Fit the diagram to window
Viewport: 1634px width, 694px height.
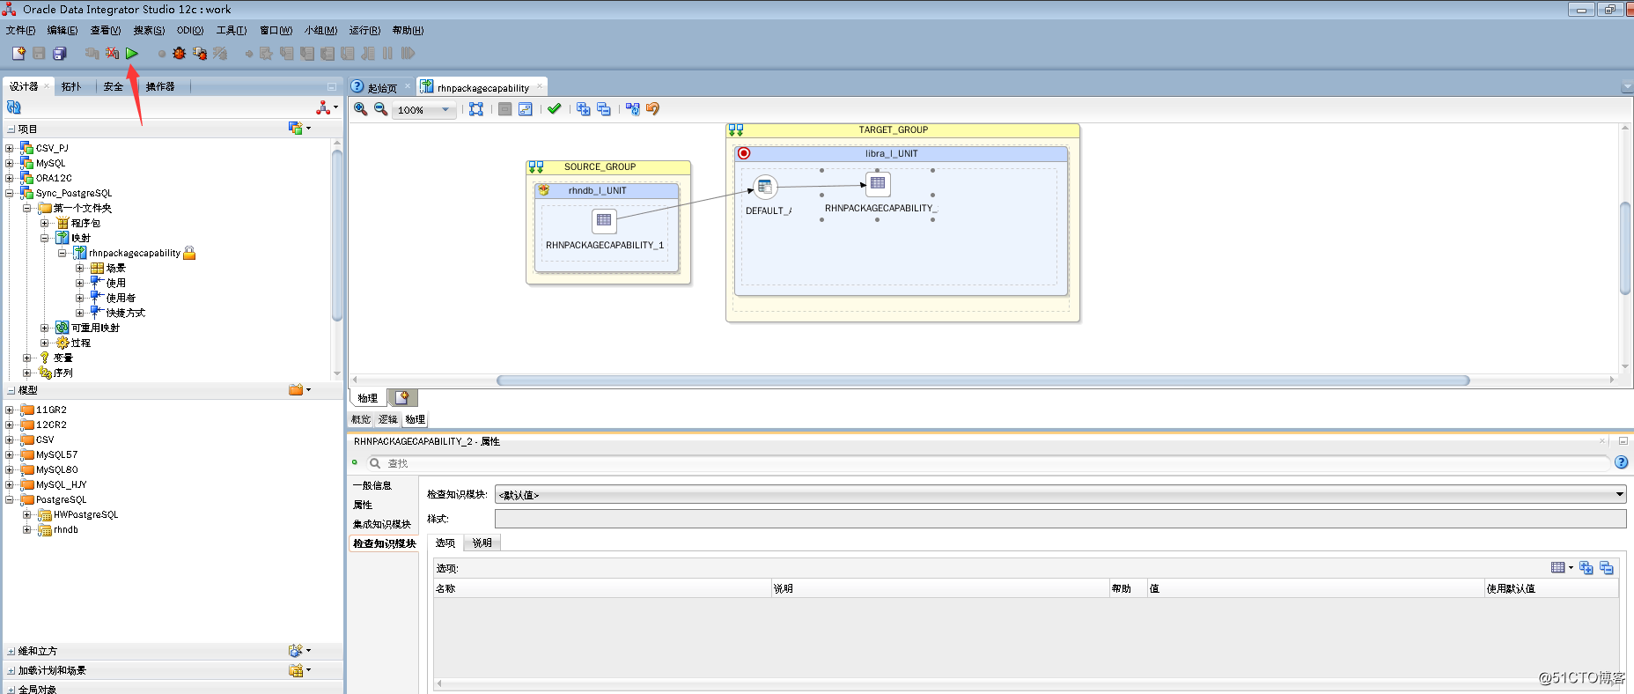click(476, 109)
